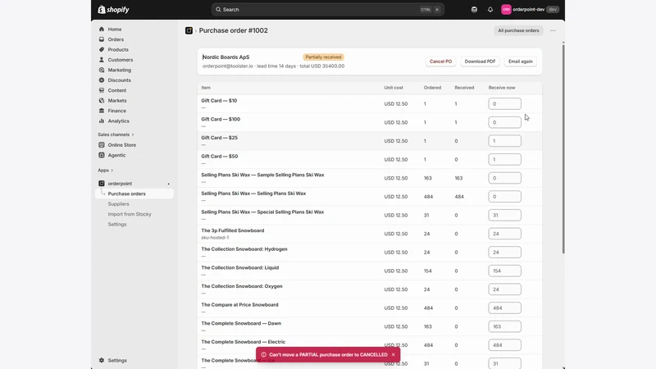Click the store icon in top bar
This screenshot has height=369, width=656.
[x=474, y=9]
